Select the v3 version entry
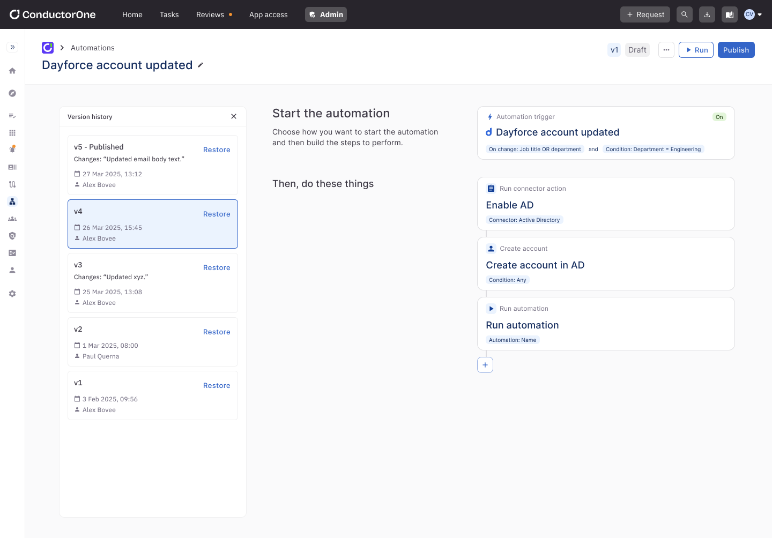Image resolution: width=772 pixels, height=538 pixels. click(153, 283)
